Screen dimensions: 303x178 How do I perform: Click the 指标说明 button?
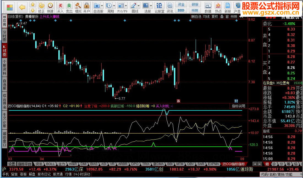click(x=238, y=106)
